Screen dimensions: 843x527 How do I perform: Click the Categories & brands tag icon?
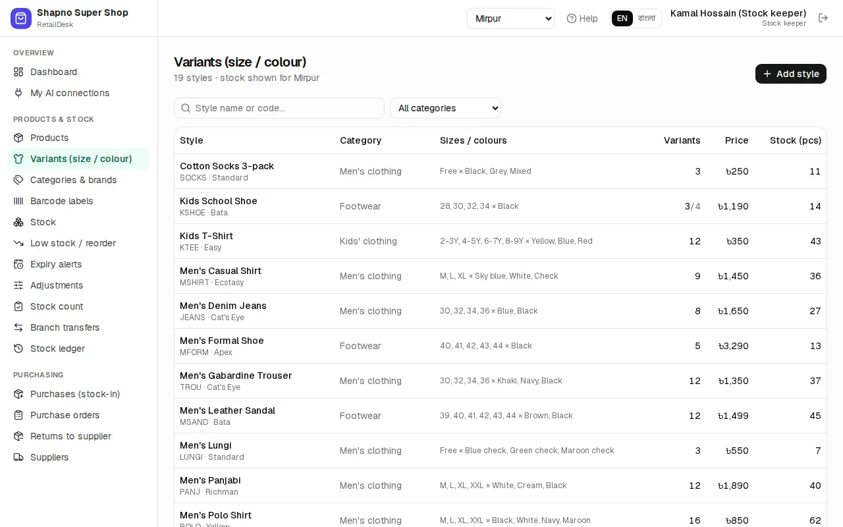coord(18,180)
